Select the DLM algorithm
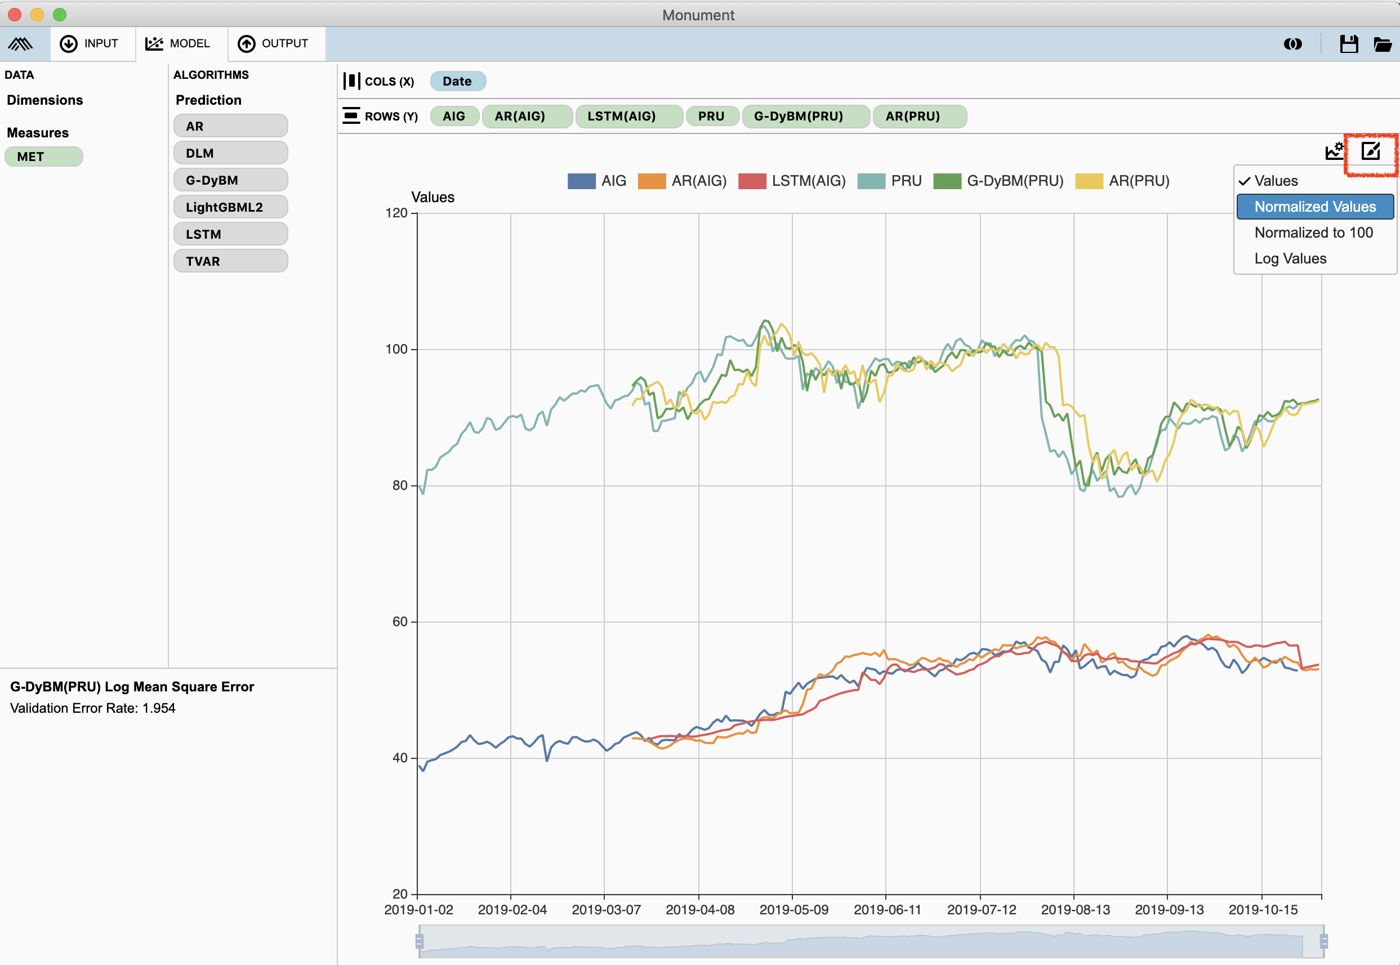Viewport: 1400px width, 965px height. pos(230,153)
